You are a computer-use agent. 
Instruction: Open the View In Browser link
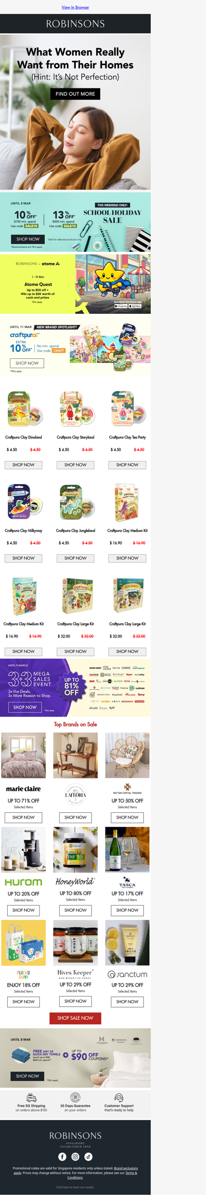click(x=75, y=7)
